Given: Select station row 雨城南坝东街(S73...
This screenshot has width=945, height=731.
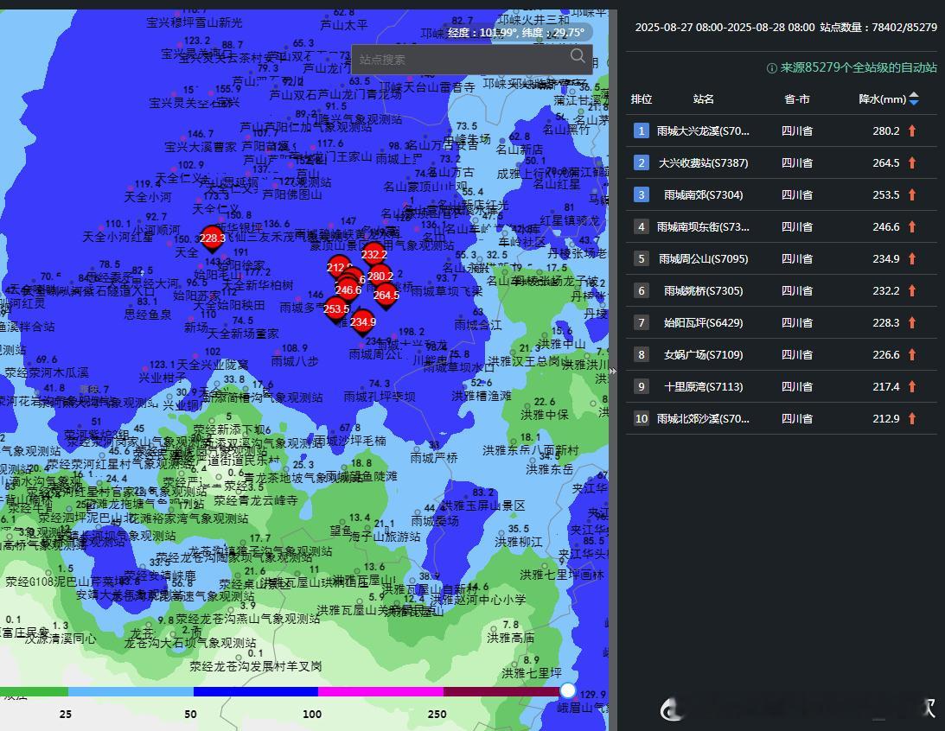Looking at the screenshot, I should coord(781,226).
